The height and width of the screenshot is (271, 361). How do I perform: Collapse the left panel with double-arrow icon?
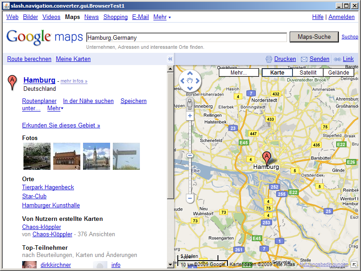[x=170, y=59]
